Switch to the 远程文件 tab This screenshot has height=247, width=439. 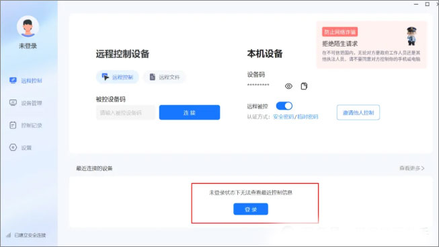click(165, 77)
